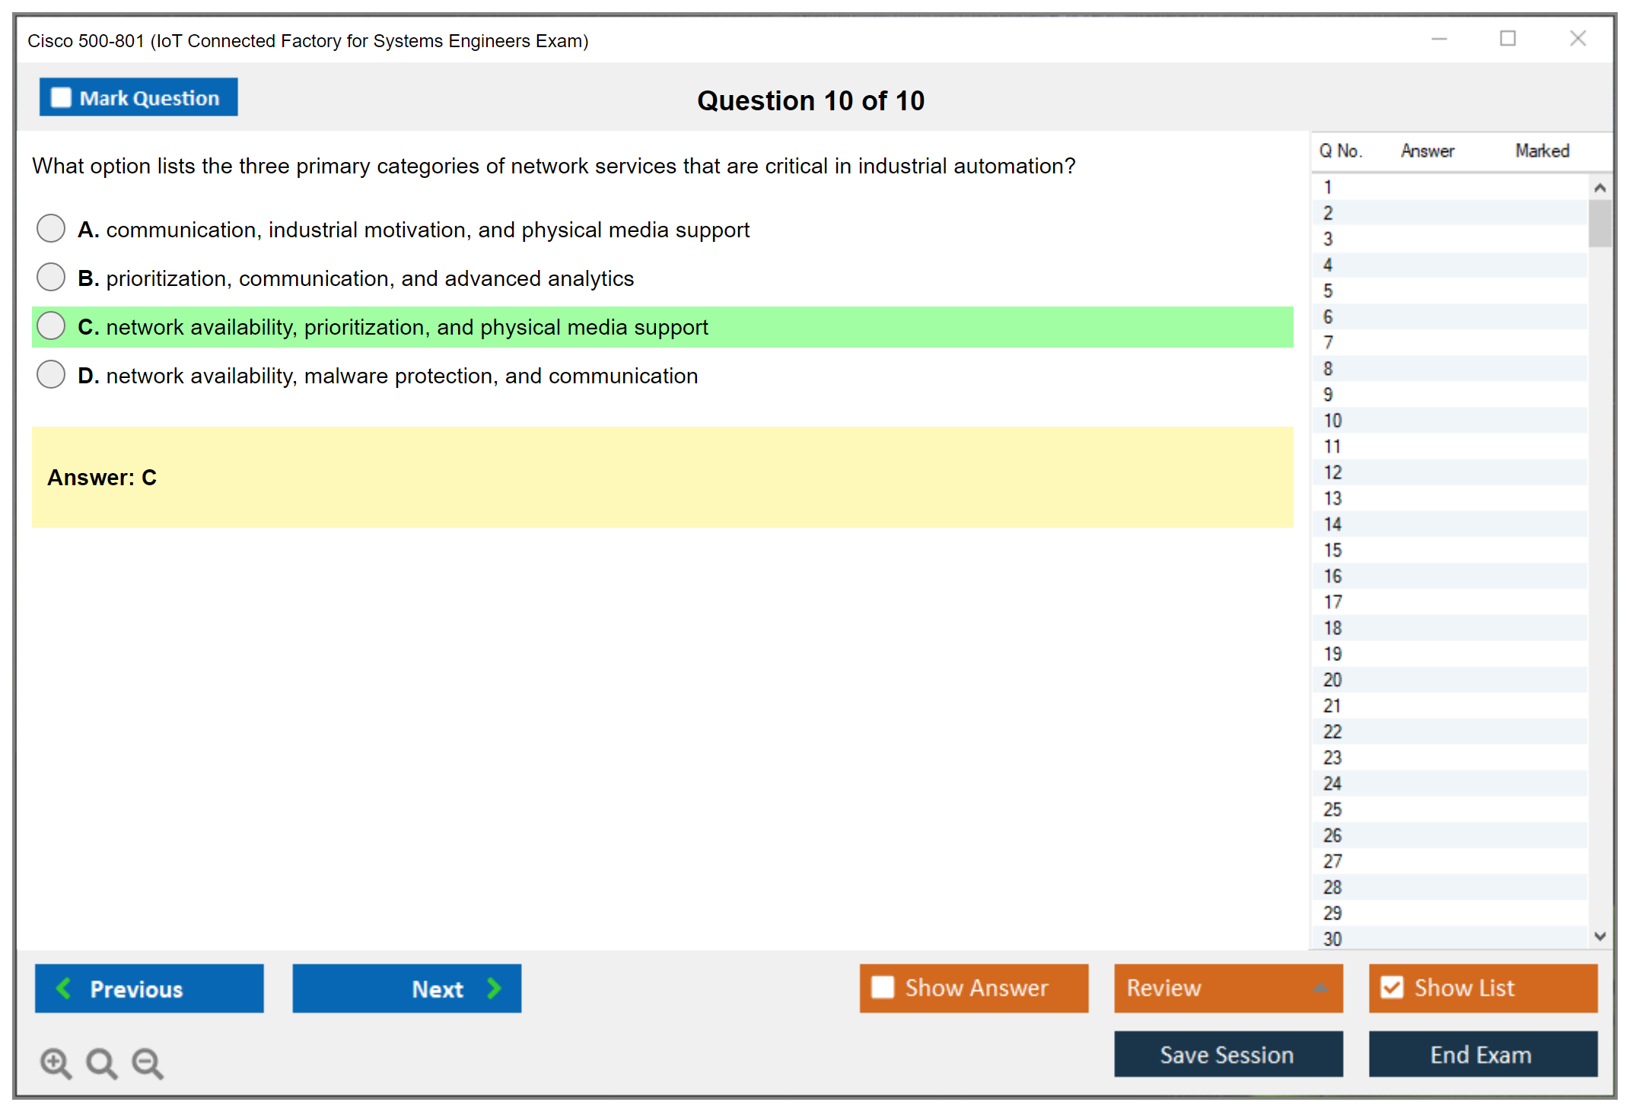Uncheck the Show List checkbox
This screenshot has height=1118, width=1636.
[x=1392, y=987]
